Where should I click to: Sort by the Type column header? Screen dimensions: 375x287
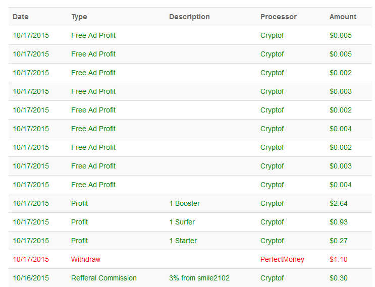[79, 17]
